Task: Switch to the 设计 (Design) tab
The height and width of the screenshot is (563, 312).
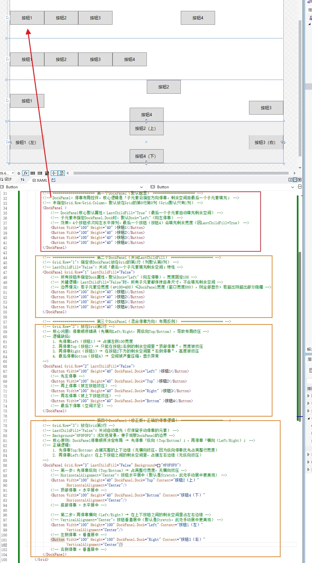Action: 6,179
